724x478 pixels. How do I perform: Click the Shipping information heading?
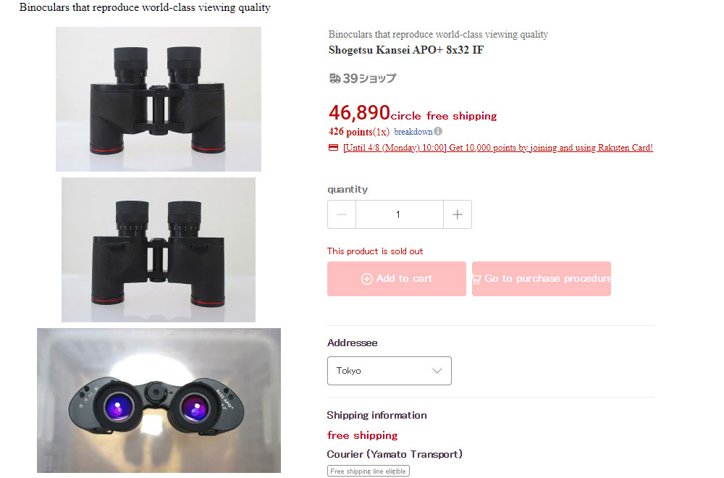pyautogui.click(x=376, y=415)
